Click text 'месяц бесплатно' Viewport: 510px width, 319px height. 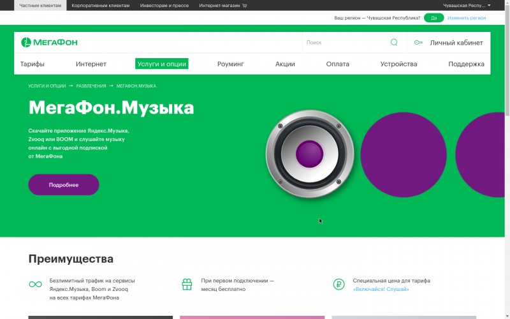click(223, 289)
